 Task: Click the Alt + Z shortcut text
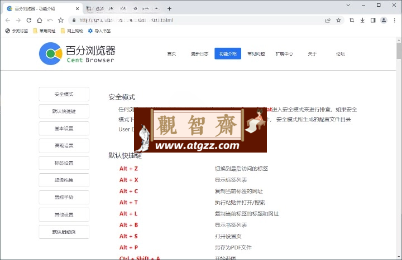(x=128, y=169)
